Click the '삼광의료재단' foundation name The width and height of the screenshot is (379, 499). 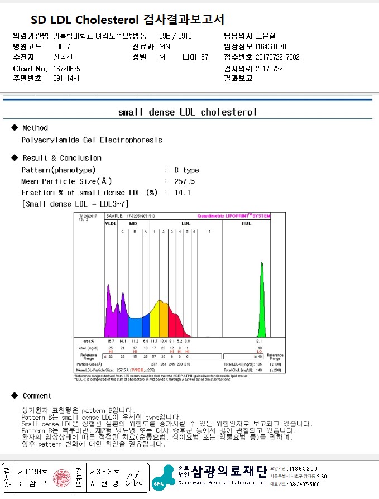click(229, 471)
